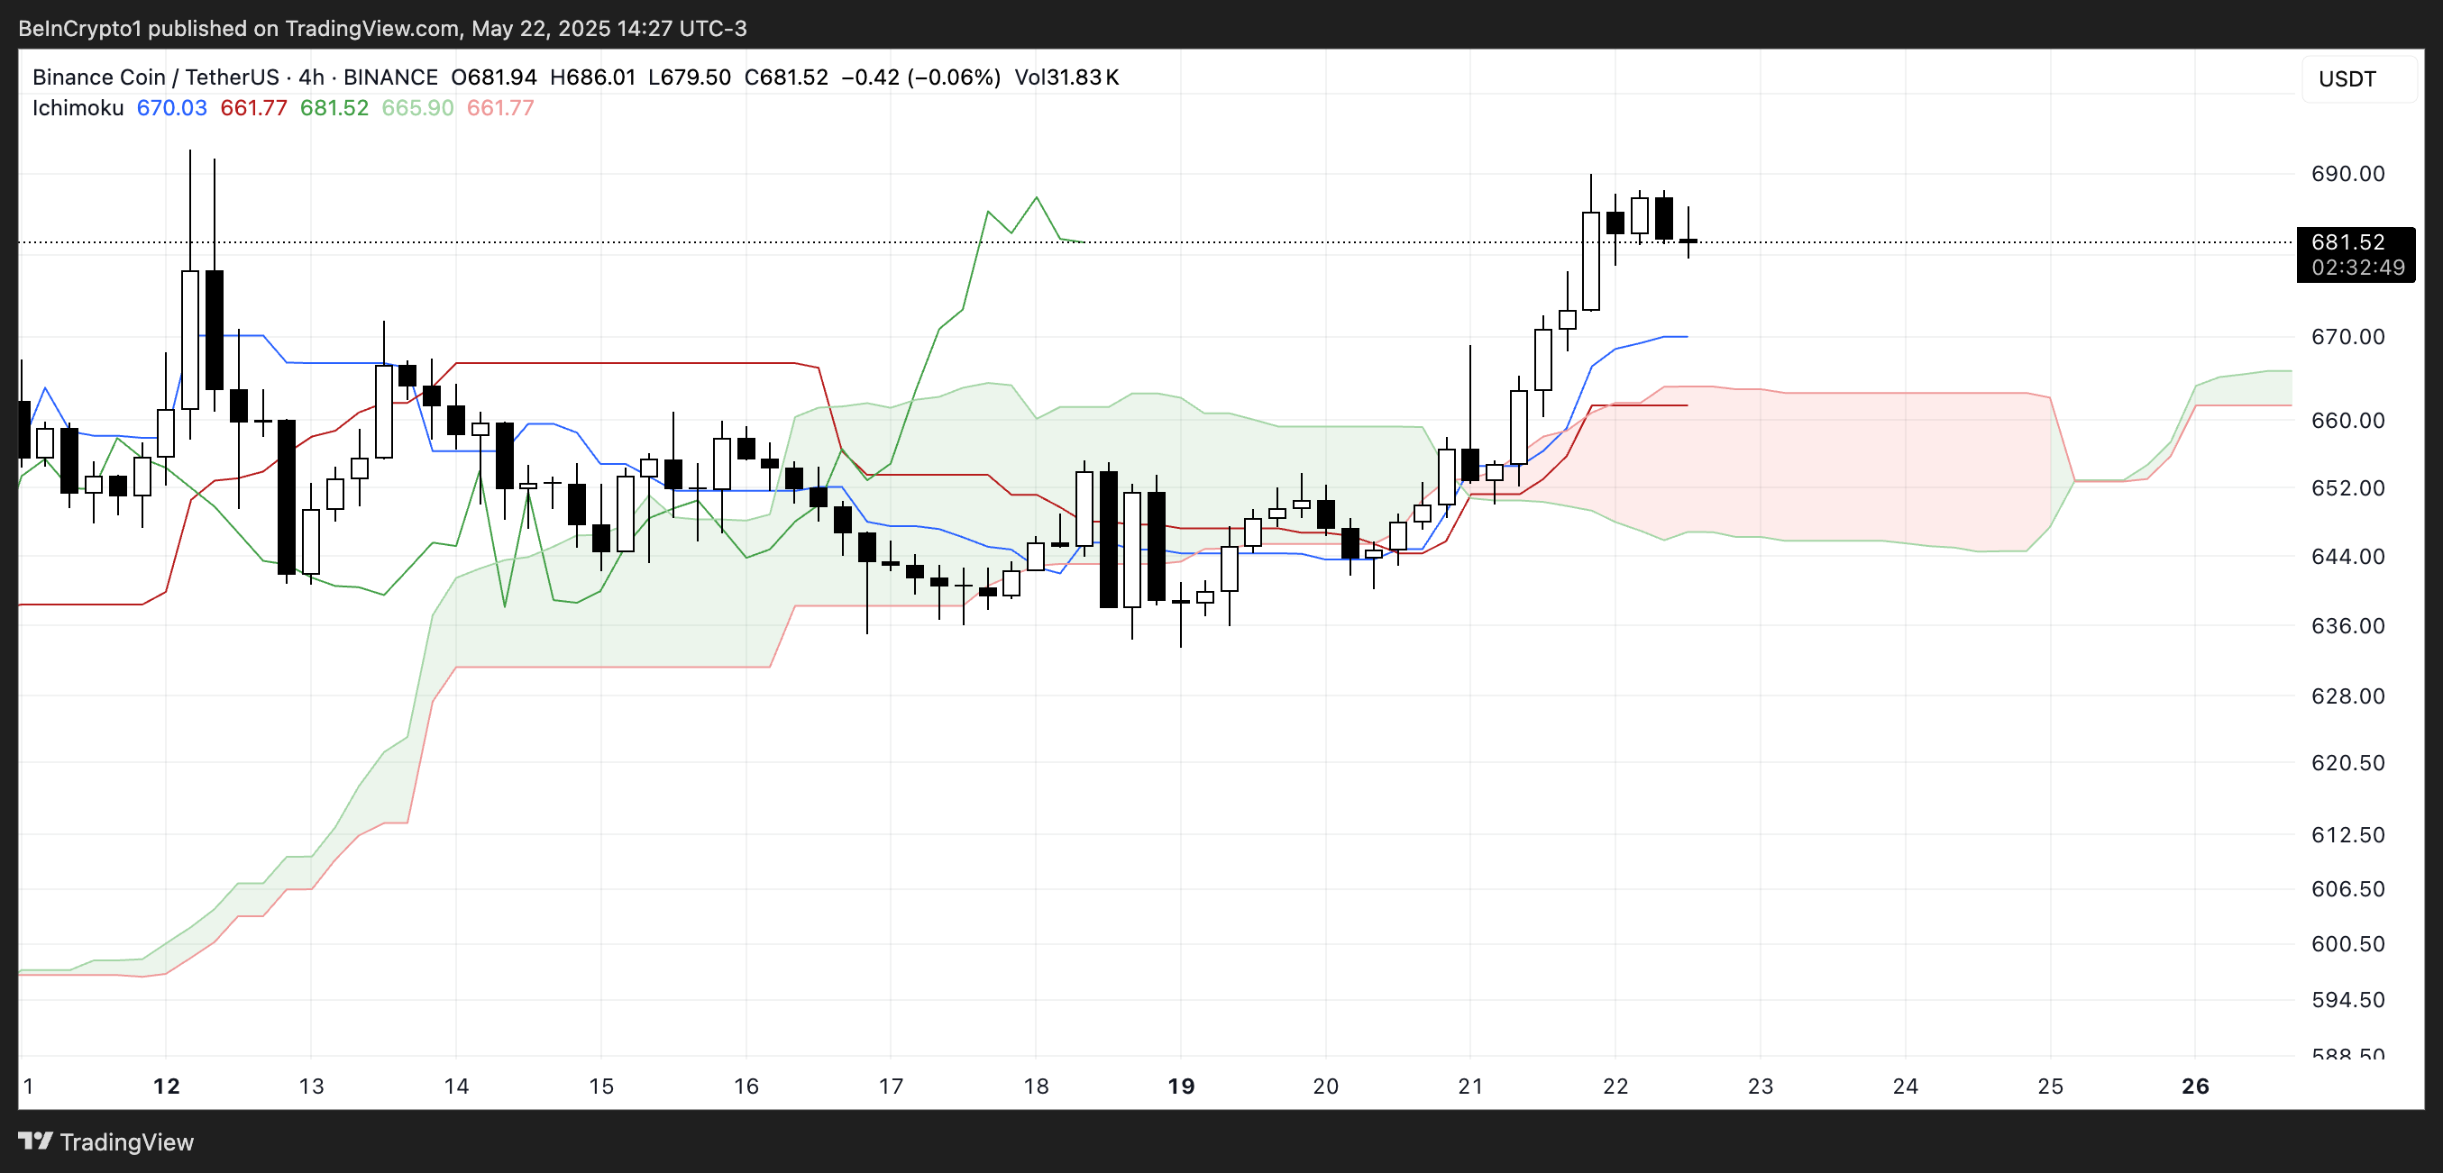Select the blue Ichimoku value 670.03
Image resolution: width=2443 pixels, height=1173 pixels.
(x=171, y=108)
